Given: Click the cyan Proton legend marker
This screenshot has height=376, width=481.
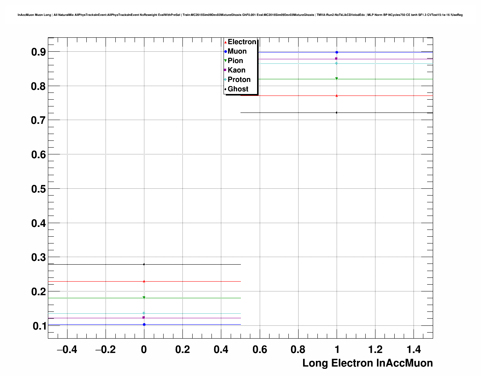Looking at the screenshot, I should pos(225,80).
